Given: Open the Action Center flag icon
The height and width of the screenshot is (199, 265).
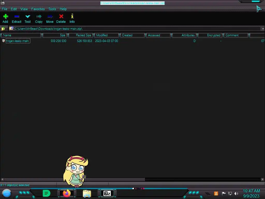Looking at the screenshot, I should (x=224, y=193).
